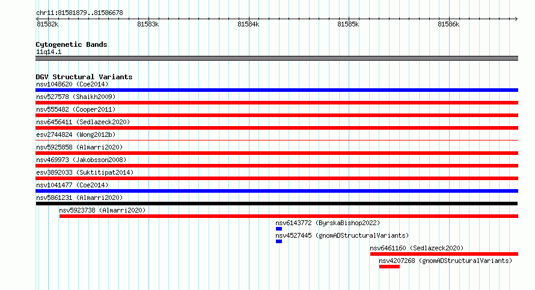The width and height of the screenshot is (535, 290).
Task: Click the 81585k ruler label
Action: click(348, 24)
